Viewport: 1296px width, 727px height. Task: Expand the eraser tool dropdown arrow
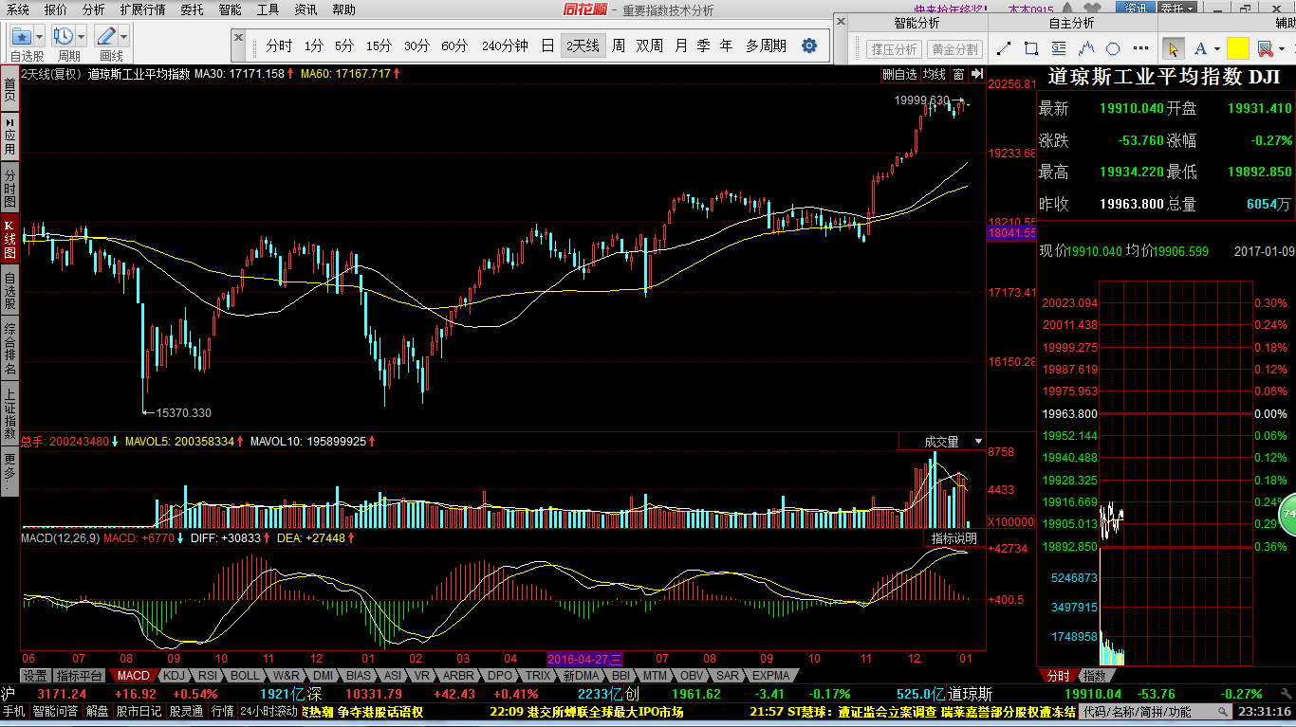point(1280,49)
